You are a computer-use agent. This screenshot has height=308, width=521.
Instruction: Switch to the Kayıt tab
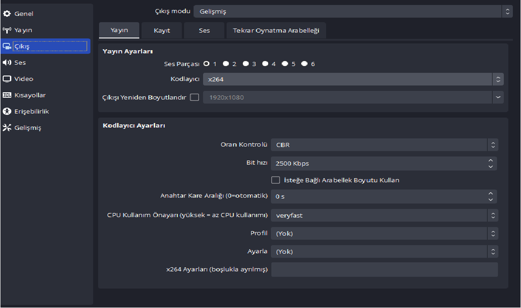pos(161,30)
